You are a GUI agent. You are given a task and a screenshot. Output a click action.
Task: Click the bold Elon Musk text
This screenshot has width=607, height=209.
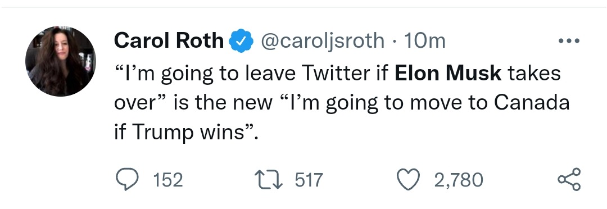[448, 73]
